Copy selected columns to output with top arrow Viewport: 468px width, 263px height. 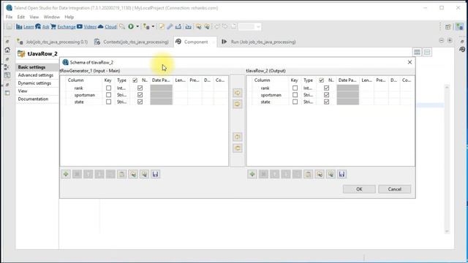237,93
